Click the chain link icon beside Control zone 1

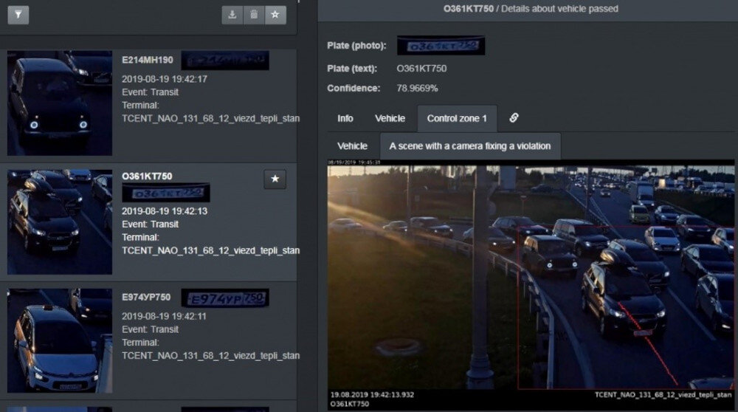tap(514, 117)
